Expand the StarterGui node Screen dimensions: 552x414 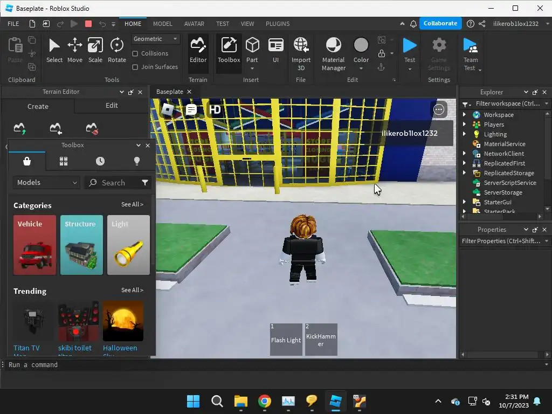point(464,202)
